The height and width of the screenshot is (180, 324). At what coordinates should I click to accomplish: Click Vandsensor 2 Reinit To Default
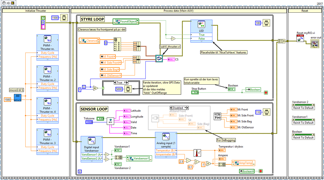click(x=303, y=107)
